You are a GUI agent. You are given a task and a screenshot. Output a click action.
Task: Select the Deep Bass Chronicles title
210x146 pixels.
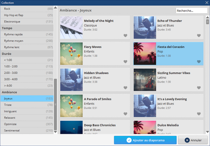click(100, 125)
